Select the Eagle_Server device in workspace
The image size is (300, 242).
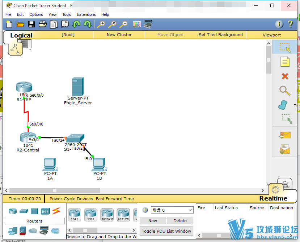[x=78, y=87]
